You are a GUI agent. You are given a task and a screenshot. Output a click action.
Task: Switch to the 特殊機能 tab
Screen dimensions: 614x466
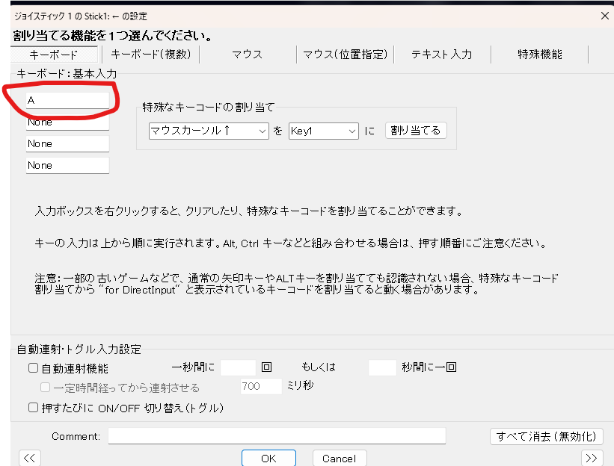click(540, 55)
